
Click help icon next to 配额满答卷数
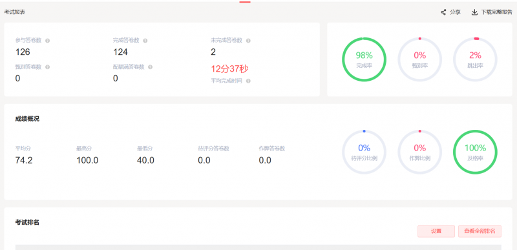151,67
